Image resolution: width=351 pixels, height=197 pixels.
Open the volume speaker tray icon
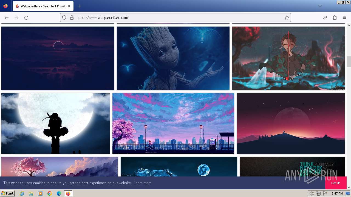[x=312, y=193]
